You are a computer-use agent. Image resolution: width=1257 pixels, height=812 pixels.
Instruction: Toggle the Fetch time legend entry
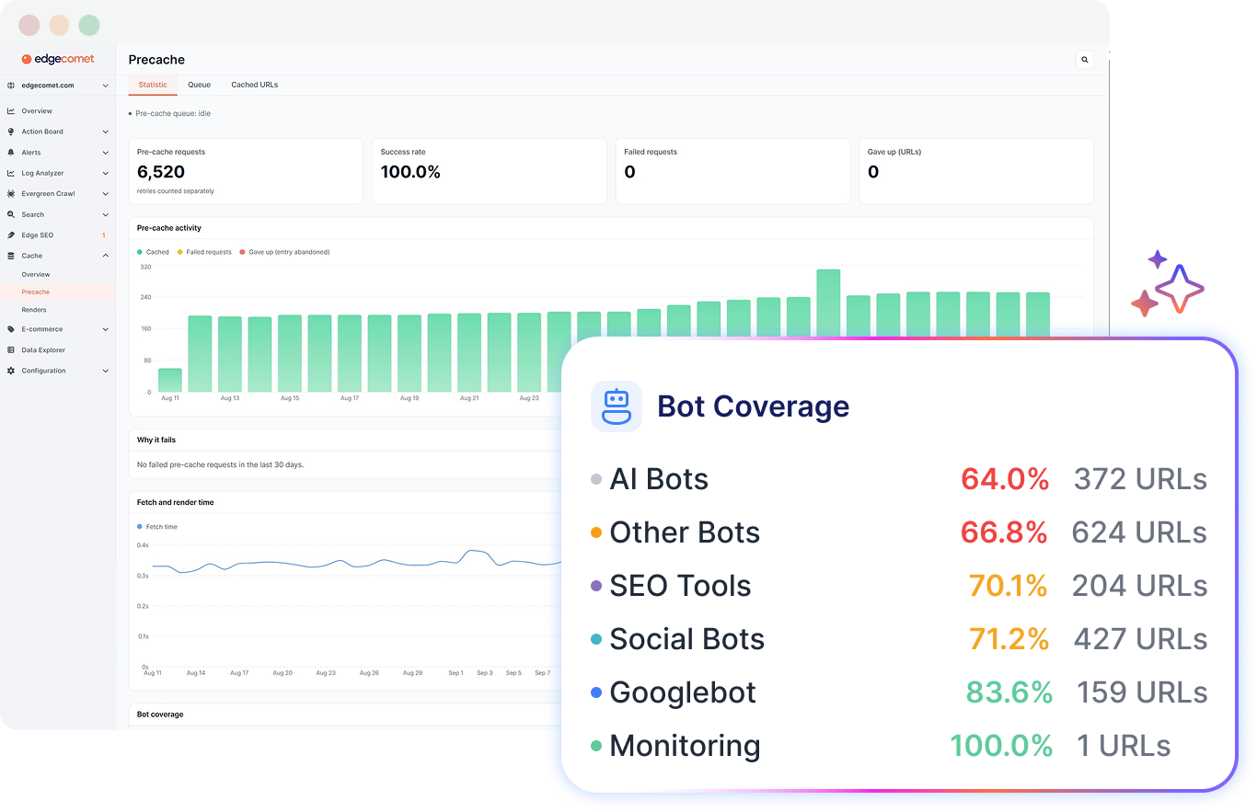(x=157, y=527)
